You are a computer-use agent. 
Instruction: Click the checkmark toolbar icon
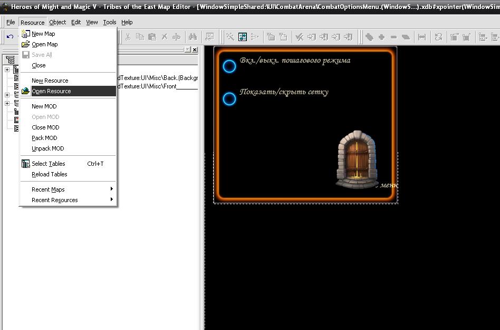(299, 37)
